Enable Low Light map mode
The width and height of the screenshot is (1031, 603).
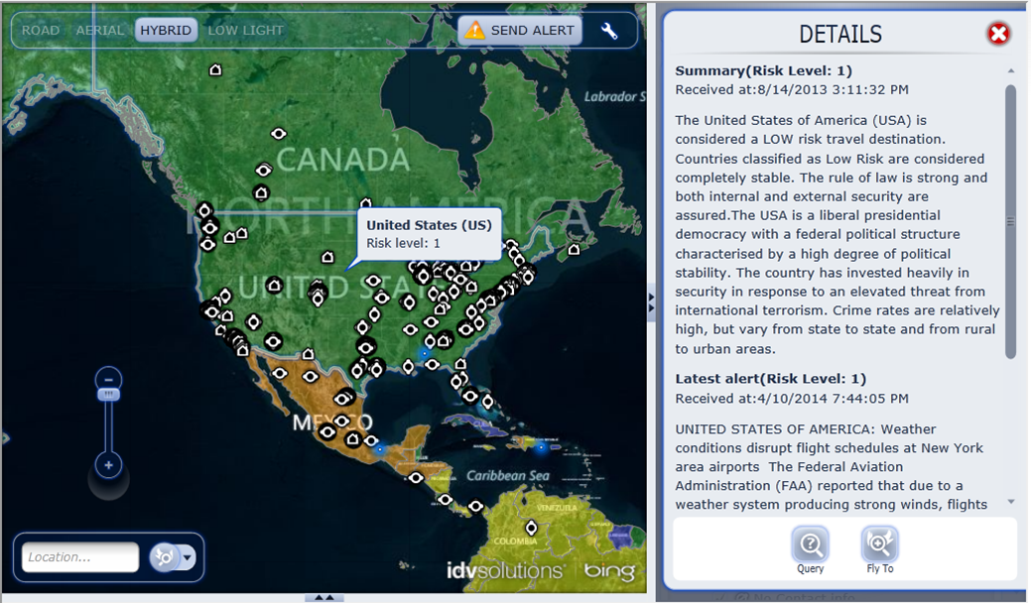tap(245, 31)
